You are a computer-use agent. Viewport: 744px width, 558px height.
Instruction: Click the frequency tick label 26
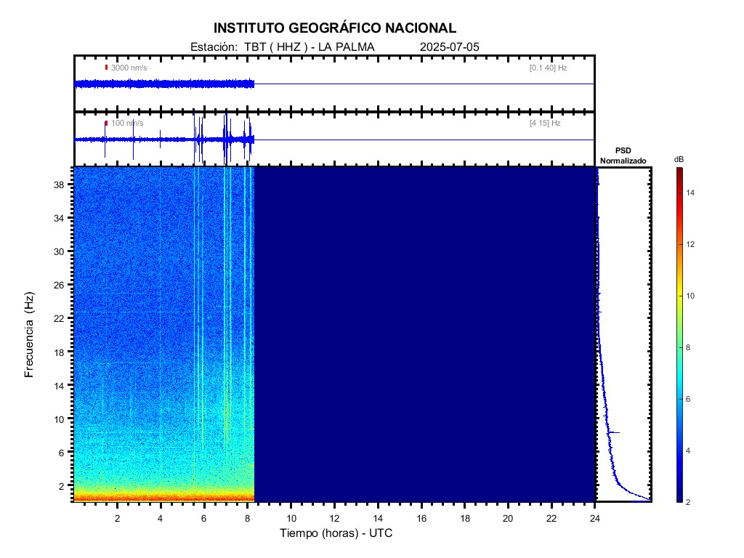pos(59,285)
